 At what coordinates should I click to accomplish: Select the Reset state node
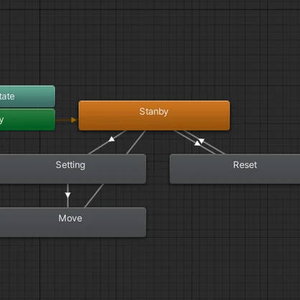click(235, 169)
